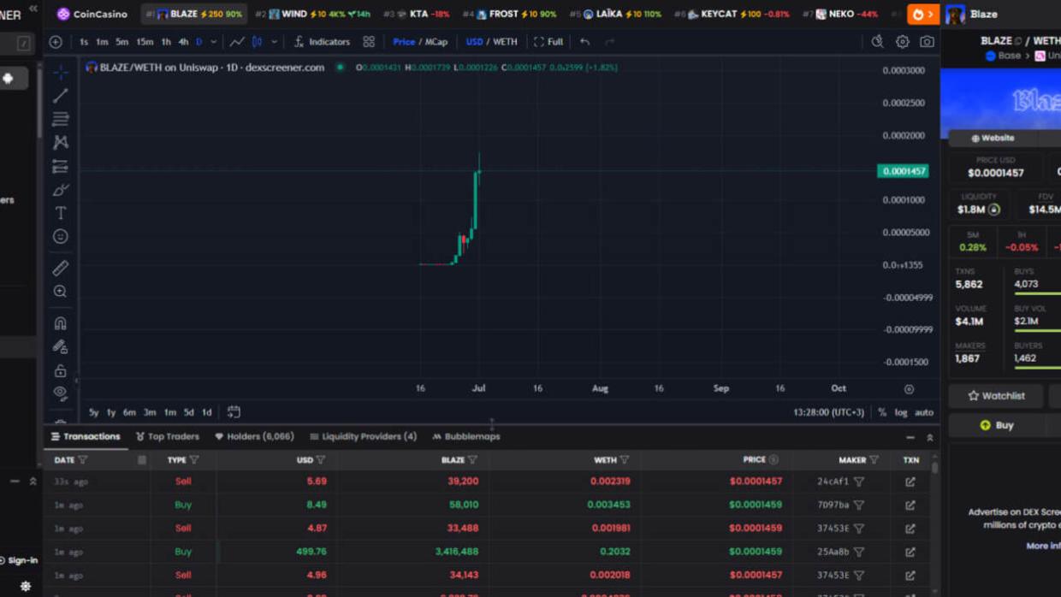Click the Sign-in link in sidebar
The image size is (1061, 597).
tap(19, 560)
